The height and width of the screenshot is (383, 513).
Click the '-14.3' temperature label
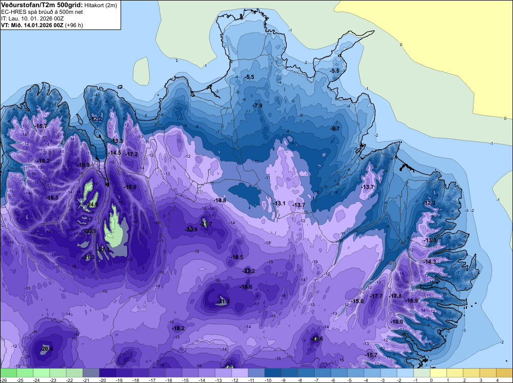click(429, 262)
